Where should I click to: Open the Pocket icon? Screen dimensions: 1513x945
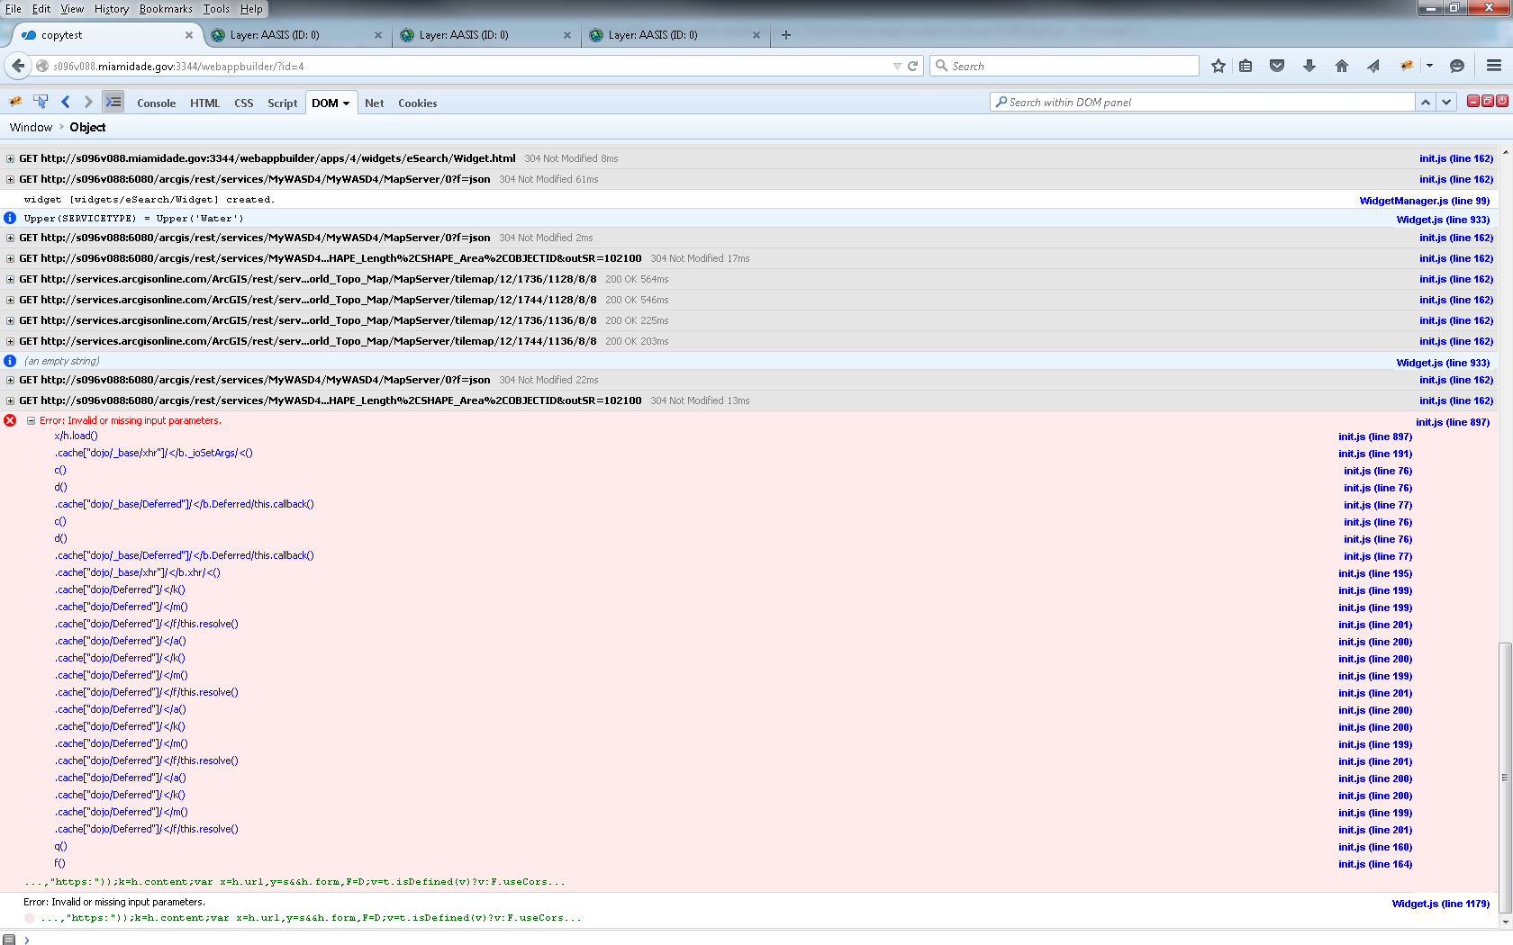tap(1277, 66)
